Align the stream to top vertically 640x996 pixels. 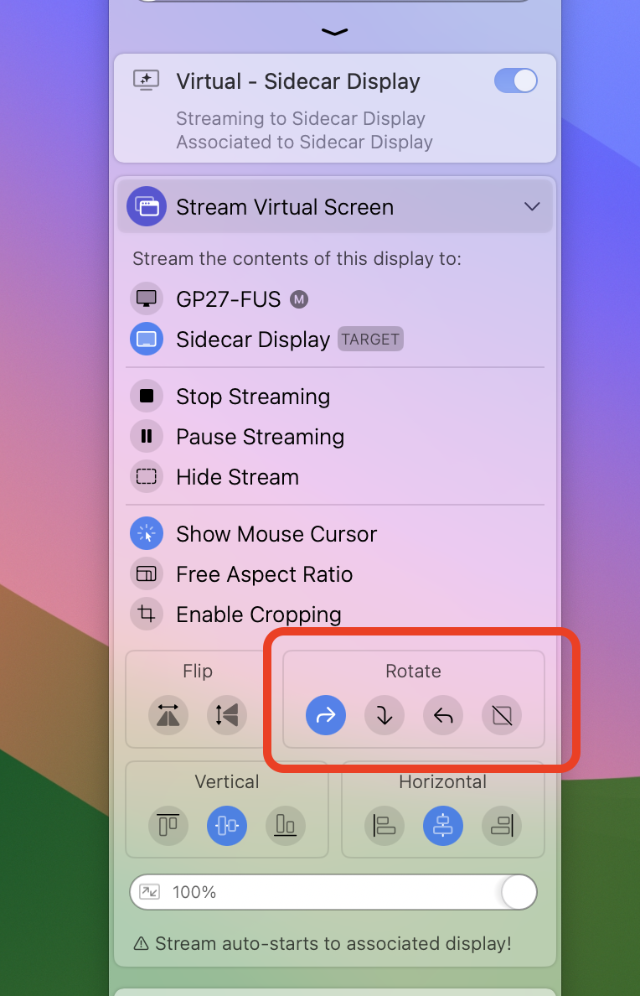coord(168,826)
